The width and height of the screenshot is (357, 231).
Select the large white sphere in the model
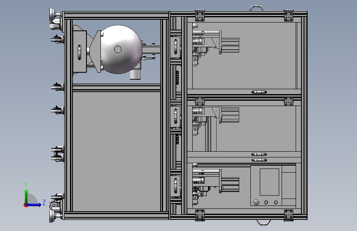121,50
